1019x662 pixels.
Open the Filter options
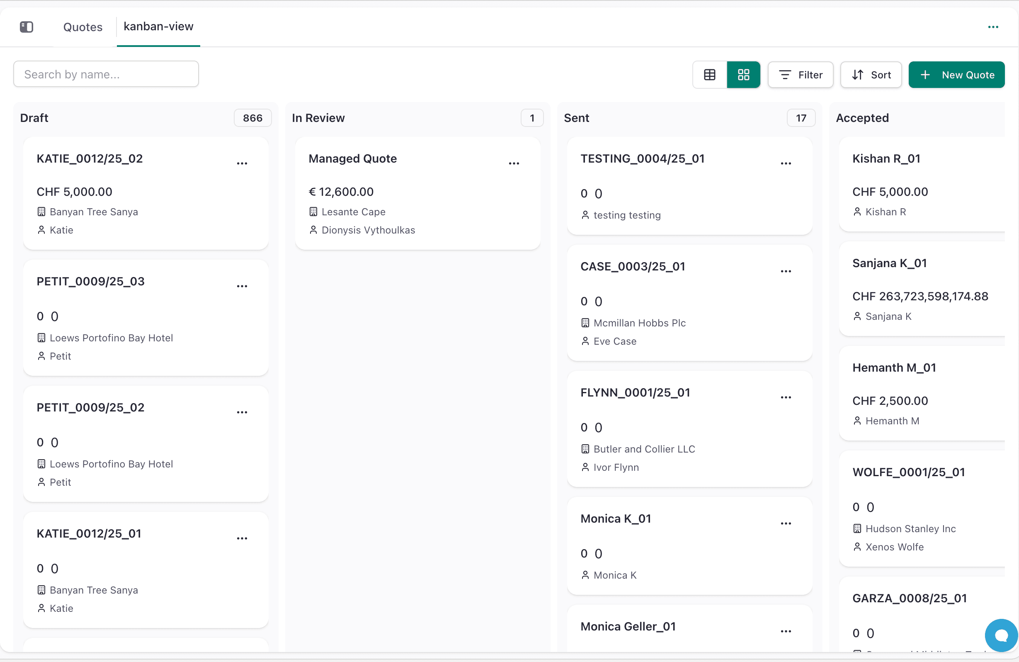(x=800, y=75)
